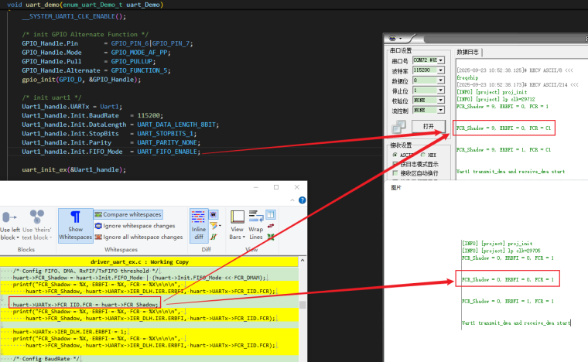Image resolution: width=588 pixels, height=362 pixels.
Task: Click the serial port connection status icon
Action: [x=398, y=128]
